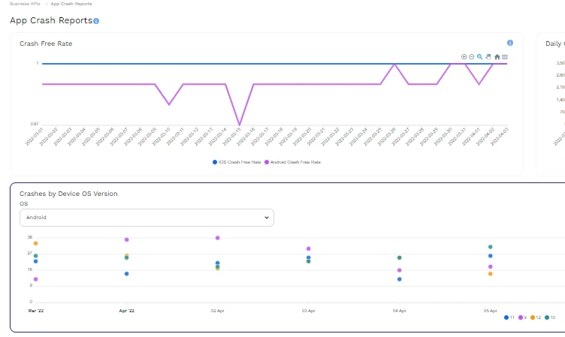Select teal top point above 05 Apr

[x=491, y=247]
